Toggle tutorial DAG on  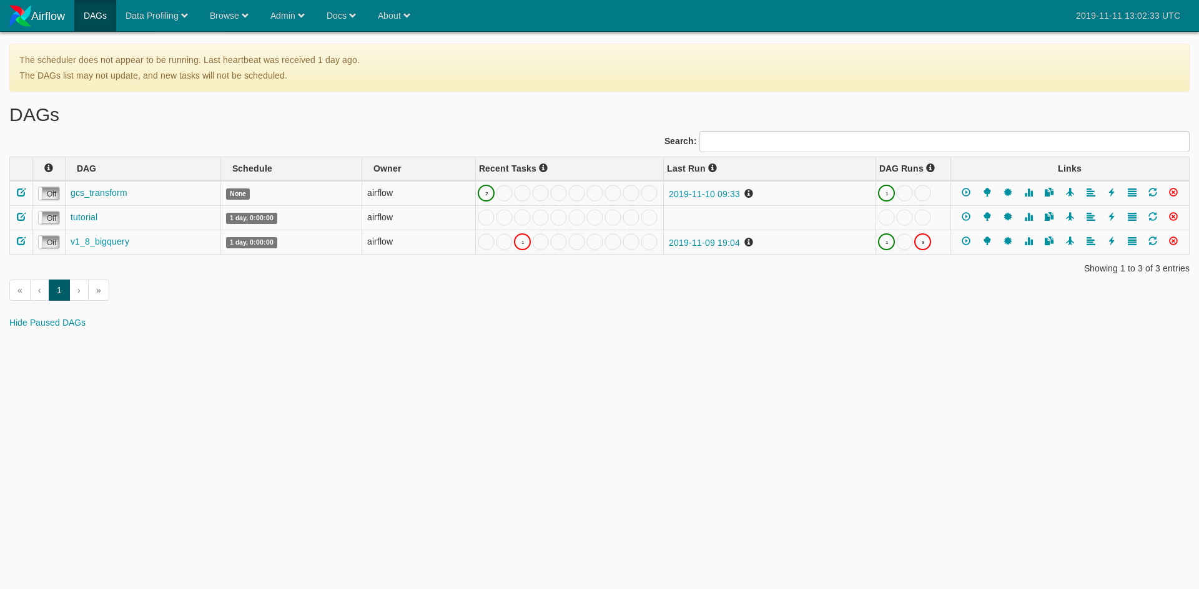(x=49, y=218)
